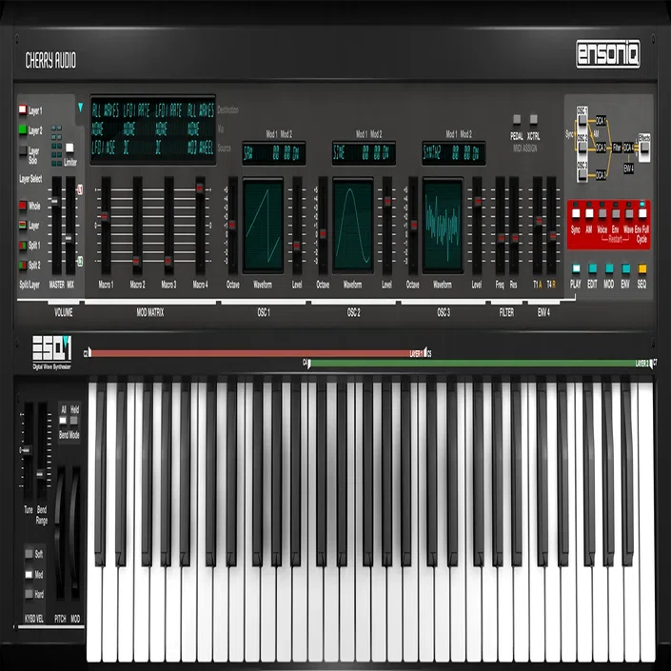Click the Effects button in signal diagram
The image size is (671, 671).
[644, 148]
